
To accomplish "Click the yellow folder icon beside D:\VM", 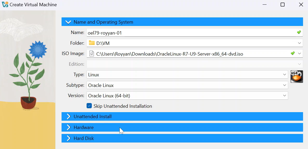I will pyautogui.click(x=92, y=43).
